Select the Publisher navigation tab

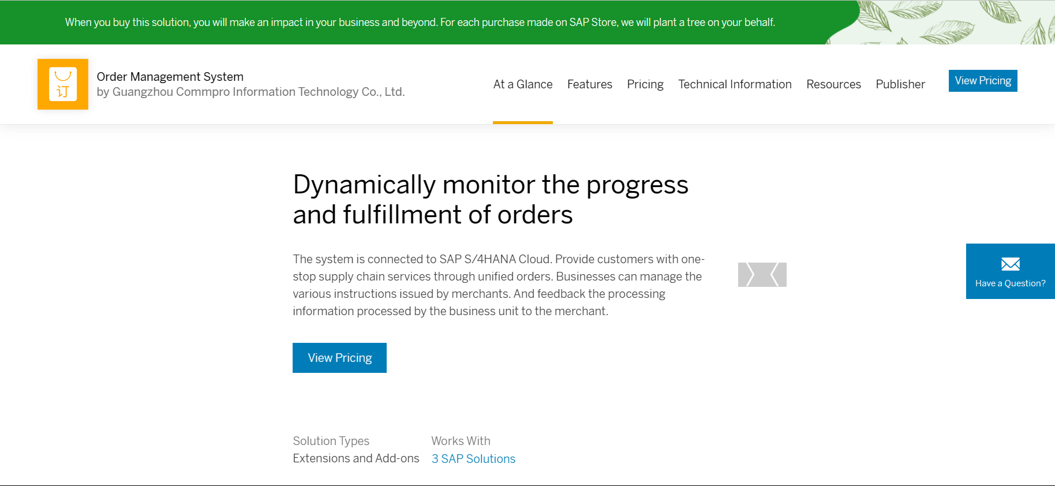(900, 84)
